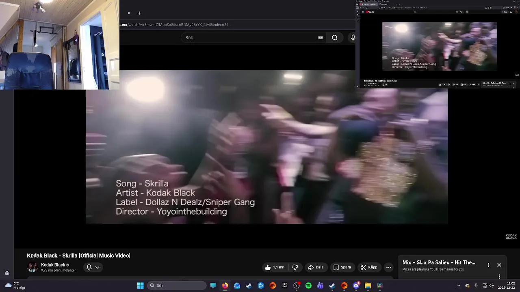Screen dimensions: 520x292
Task: Open a new browser tab
Action: pyautogui.click(x=139, y=13)
